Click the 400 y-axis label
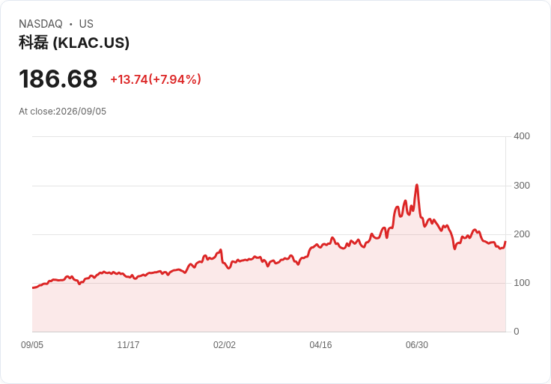The image size is (551, 384). click(522, 136)
